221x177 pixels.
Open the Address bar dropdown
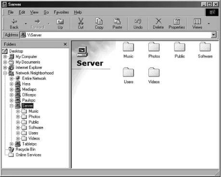point(214,35)
